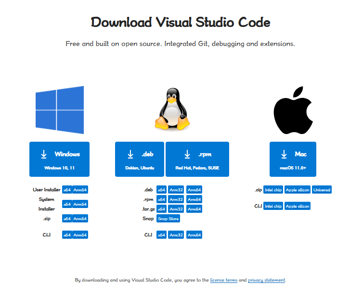Click the 'Download Visual Studio Code' heading
The image size is (363, 294).
click(181, 22)
